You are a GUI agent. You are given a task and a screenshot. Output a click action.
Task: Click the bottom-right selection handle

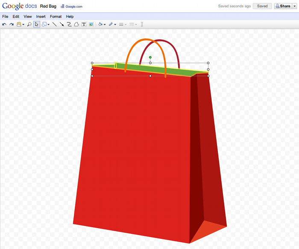[x=208, y=76]
